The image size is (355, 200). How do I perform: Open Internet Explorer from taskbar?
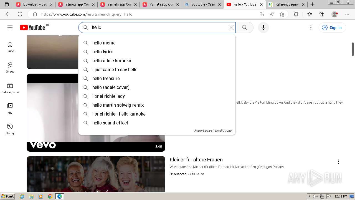tap(22, 196)
